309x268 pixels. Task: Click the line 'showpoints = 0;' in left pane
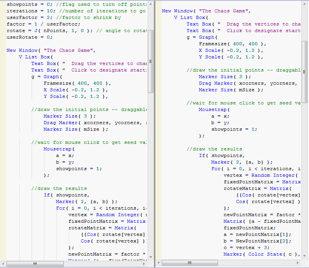coord(29,4)
